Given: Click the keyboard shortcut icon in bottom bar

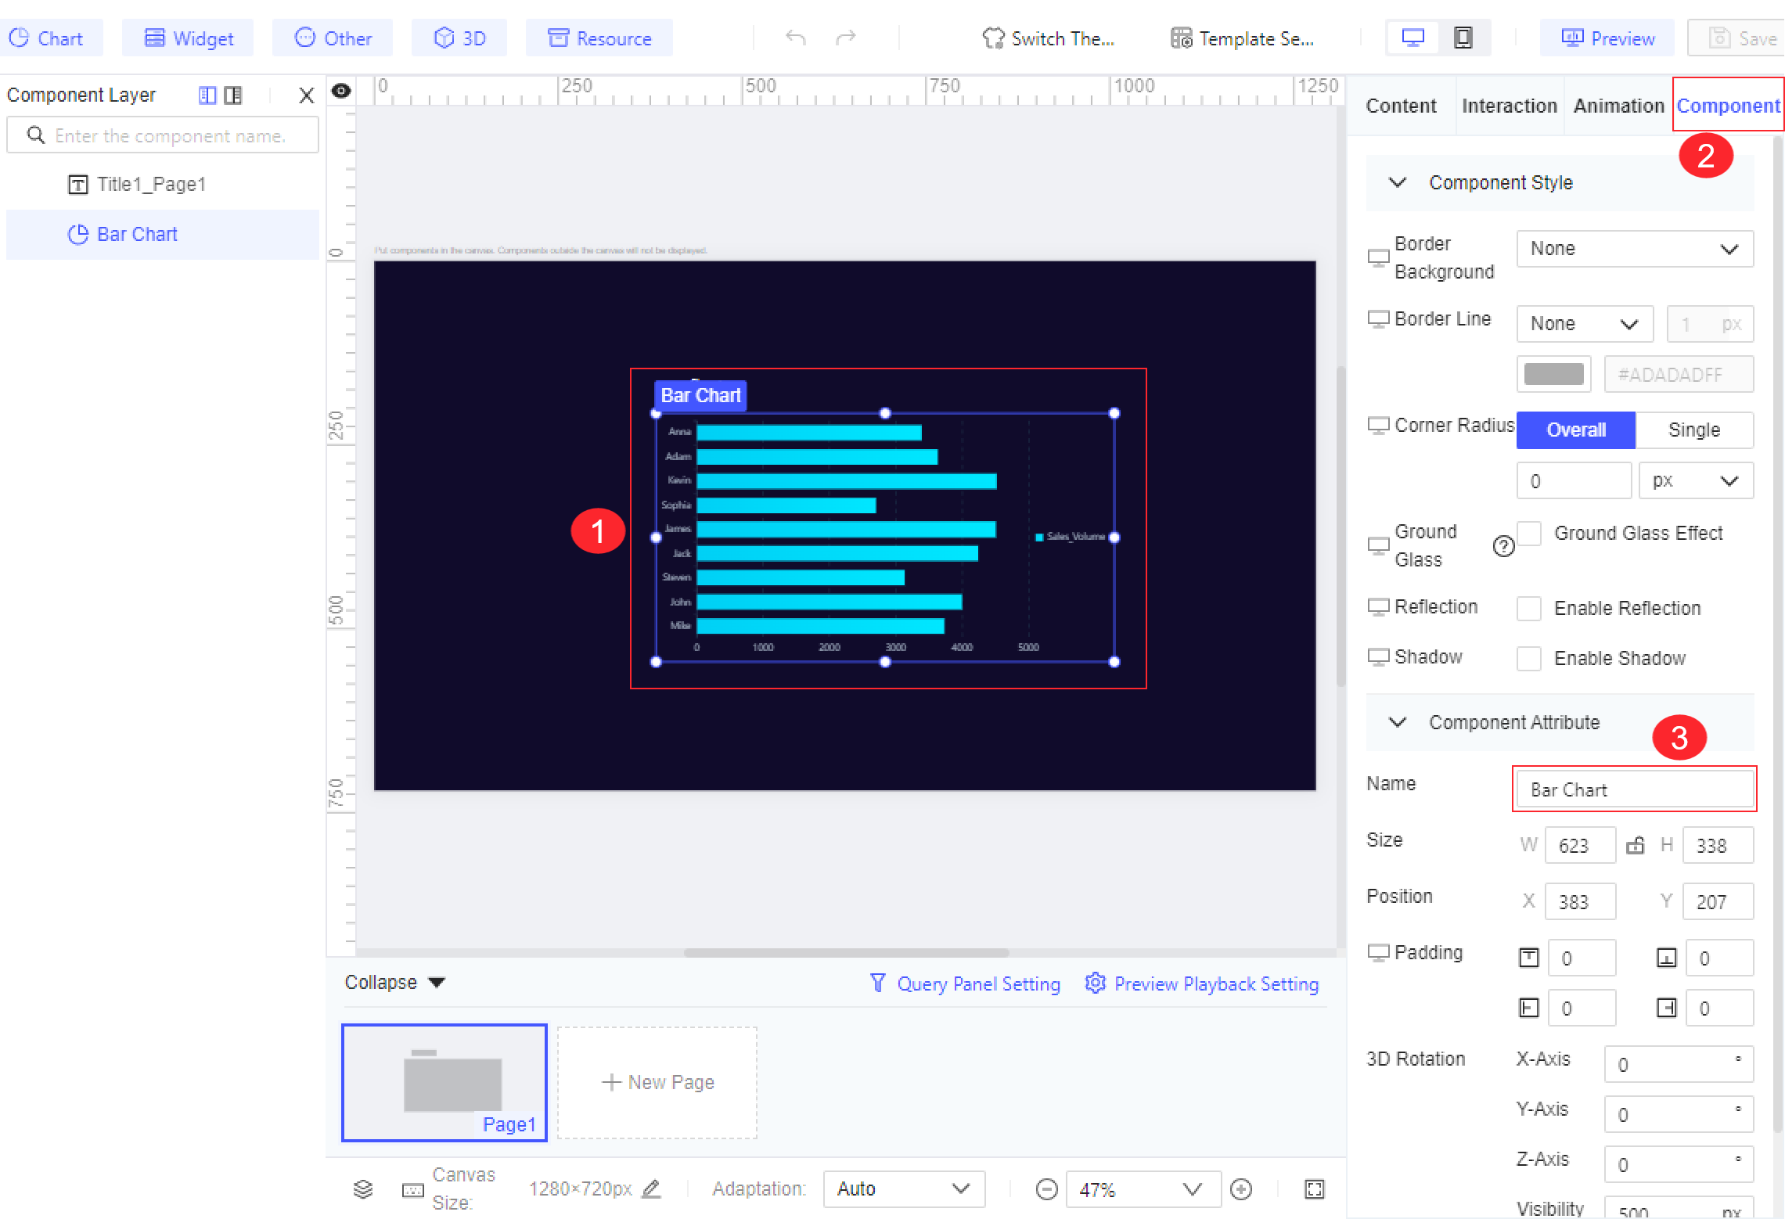Looking at the screenshot, I should click(412, 1190).
